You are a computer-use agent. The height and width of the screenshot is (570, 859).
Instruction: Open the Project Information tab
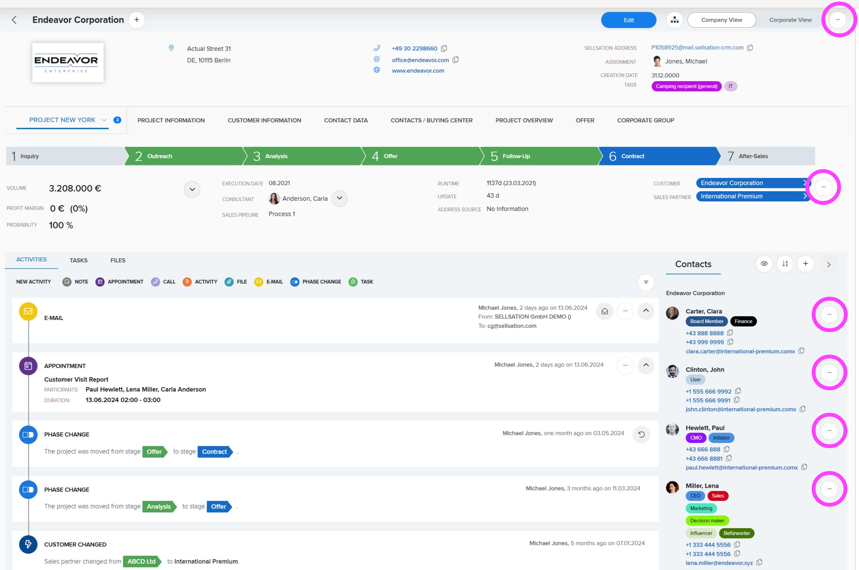coord(171,120)
